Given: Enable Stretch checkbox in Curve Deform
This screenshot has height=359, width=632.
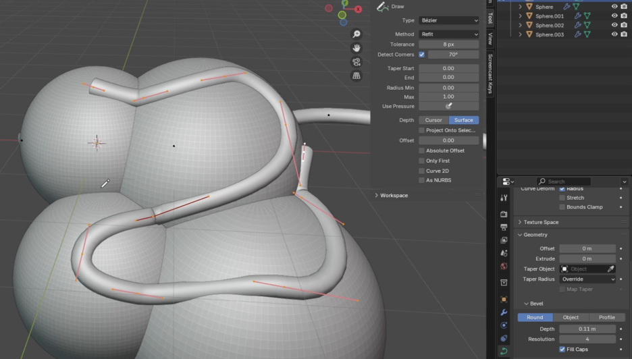Looking at the screenshot, I should (x=562, y=198).
